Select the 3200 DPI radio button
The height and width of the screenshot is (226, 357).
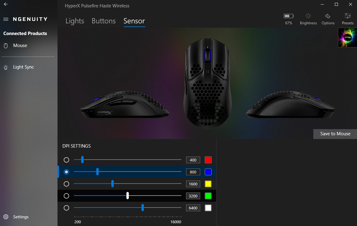pyautogui.click(x=66, y=196)
